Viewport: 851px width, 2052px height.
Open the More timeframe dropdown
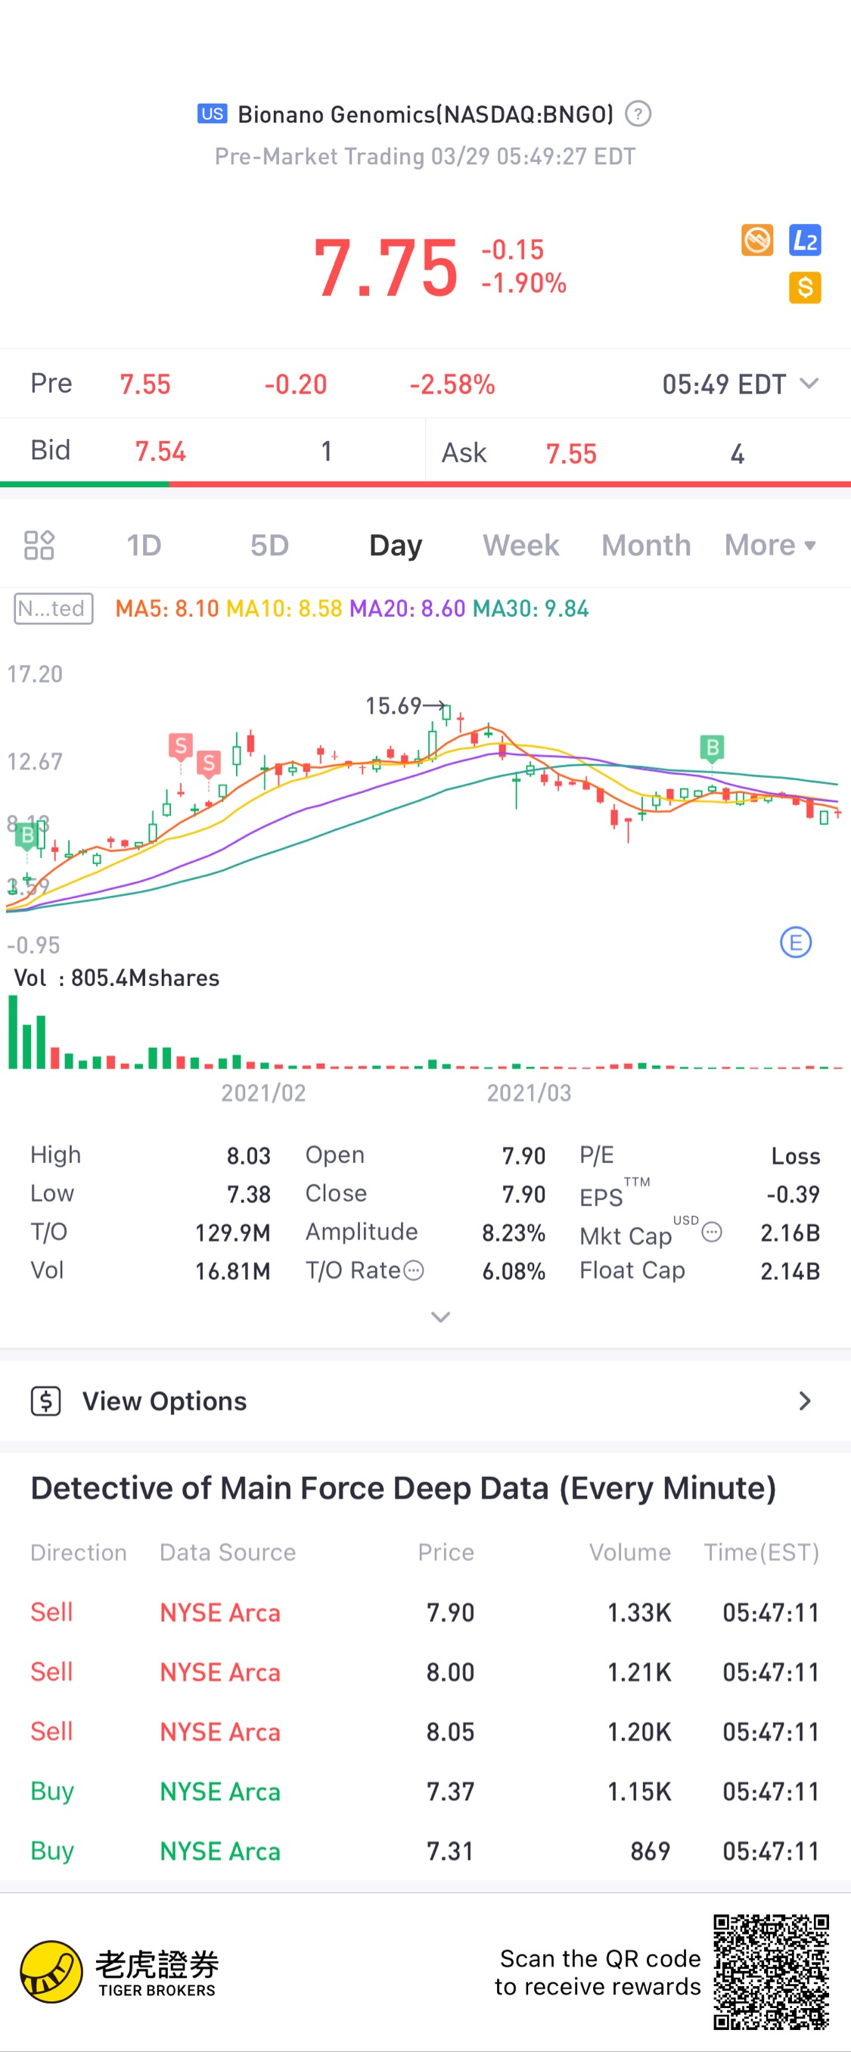[x=770, y=545]
